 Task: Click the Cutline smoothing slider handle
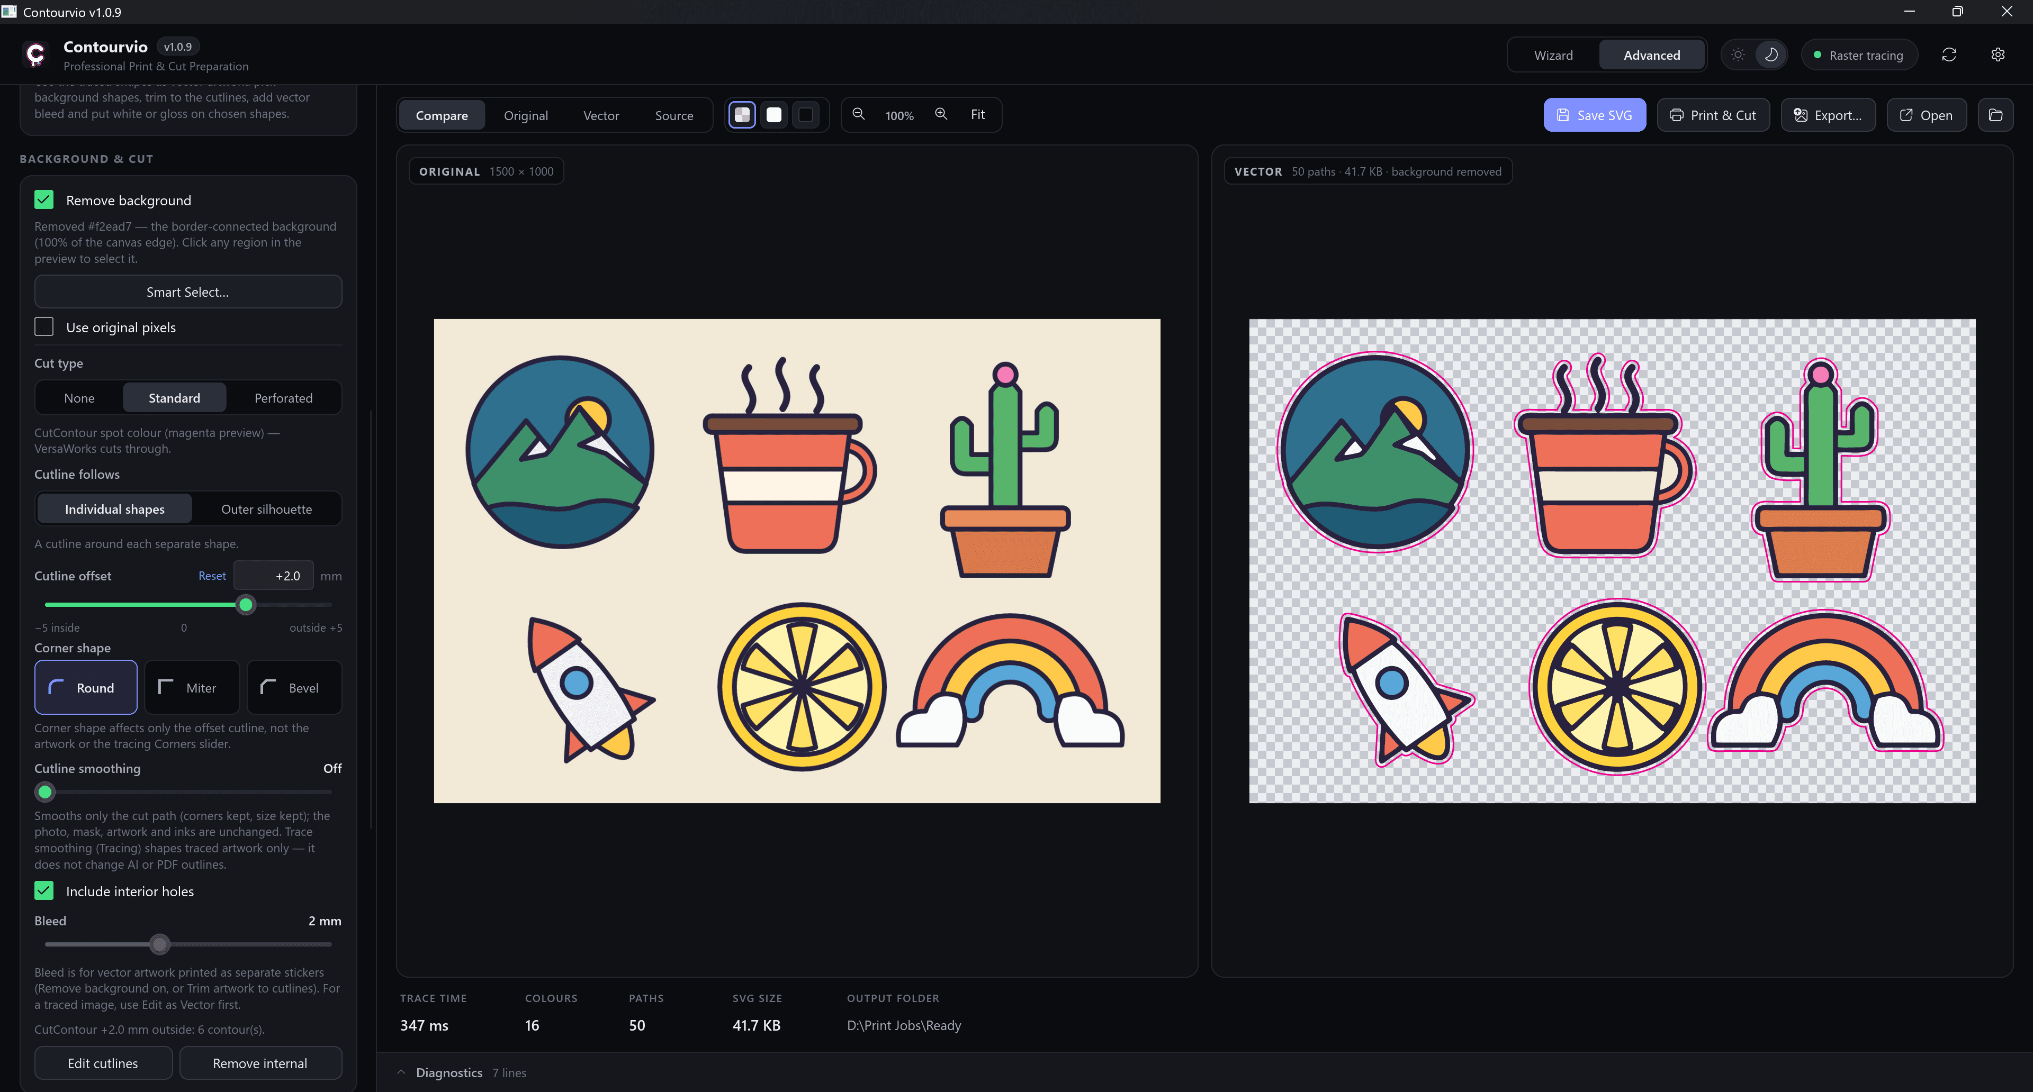click(45, 791)
